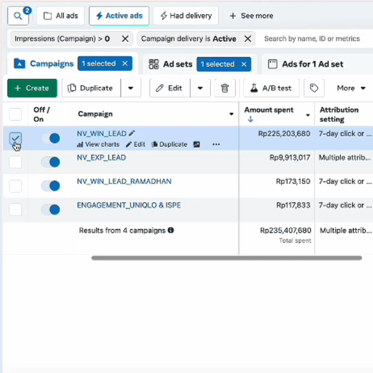Remove the Campaign delivery is Active filter

coord(248,38)
